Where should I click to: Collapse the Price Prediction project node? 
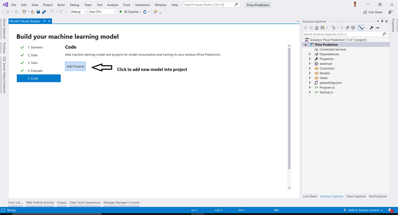click(305, 45)
